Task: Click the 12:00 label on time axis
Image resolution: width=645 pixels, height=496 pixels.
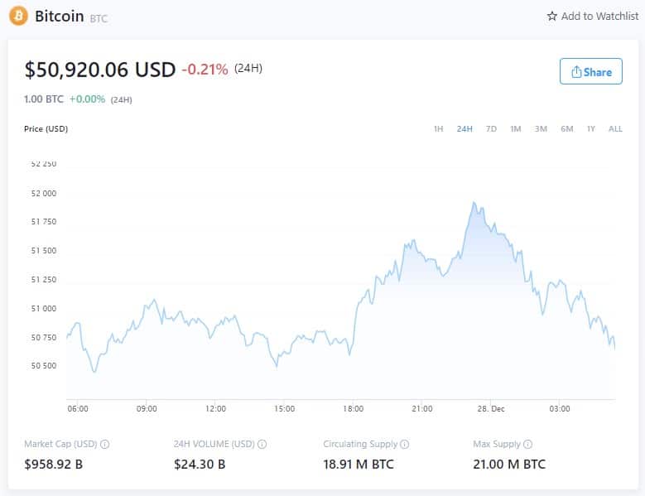Action: click(215, 409)
